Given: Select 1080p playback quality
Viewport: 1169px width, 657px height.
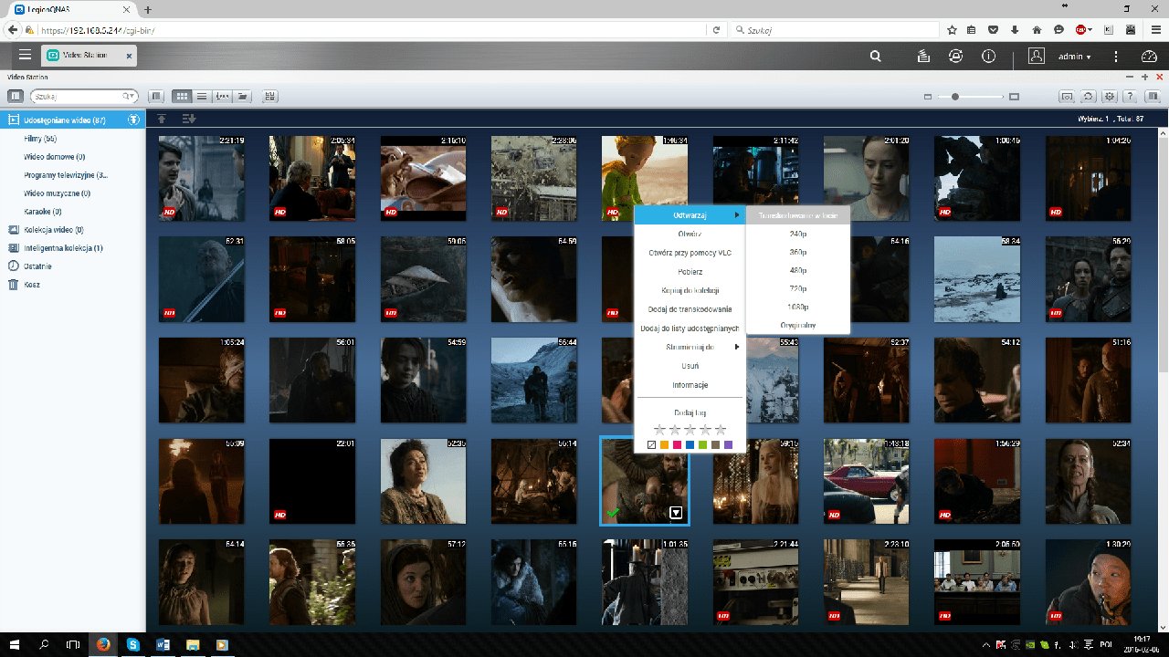Looking at the screenshot, I should click(798, 308).
